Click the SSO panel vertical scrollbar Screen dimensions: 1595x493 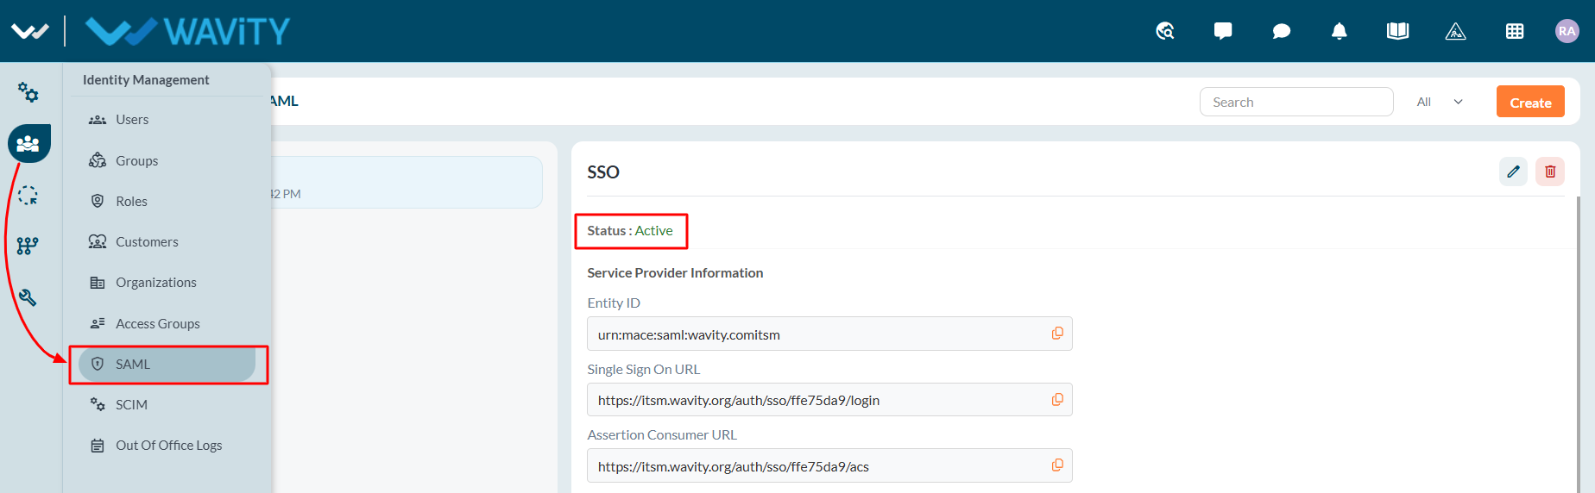(x=1579, y=345)
